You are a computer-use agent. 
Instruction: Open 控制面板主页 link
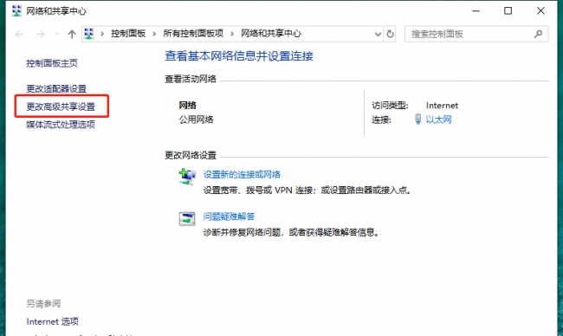click(x=52, y=63)
